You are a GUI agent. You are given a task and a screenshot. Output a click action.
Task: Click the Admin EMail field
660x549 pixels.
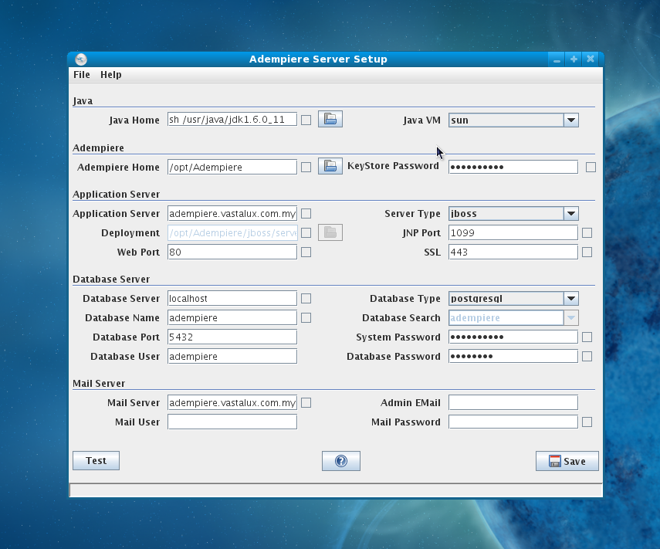pyautogui.click(x=513, y=402)
